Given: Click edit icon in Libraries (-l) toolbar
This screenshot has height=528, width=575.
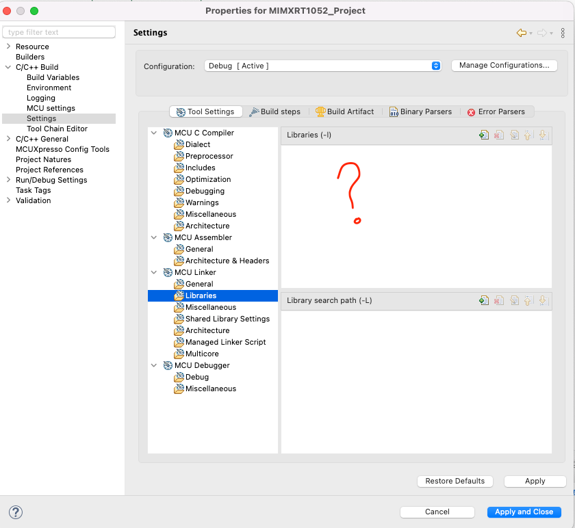Looking at the screenshot, I should pos(514,135).
